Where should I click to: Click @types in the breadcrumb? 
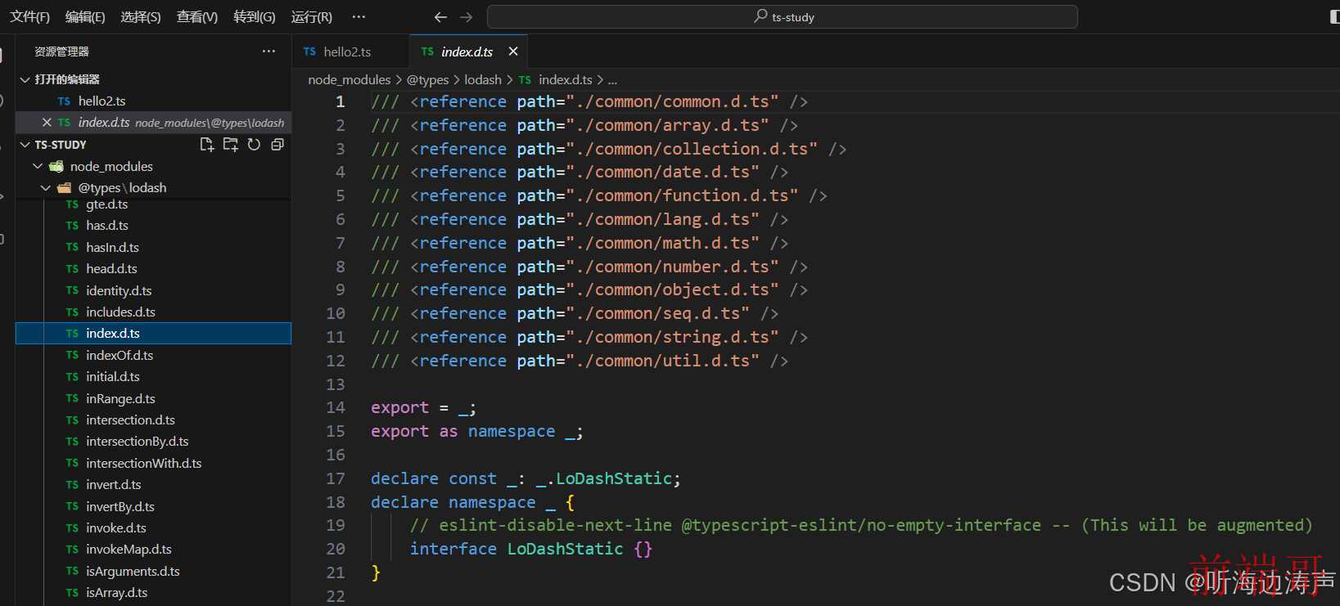(x=428, y=79)
